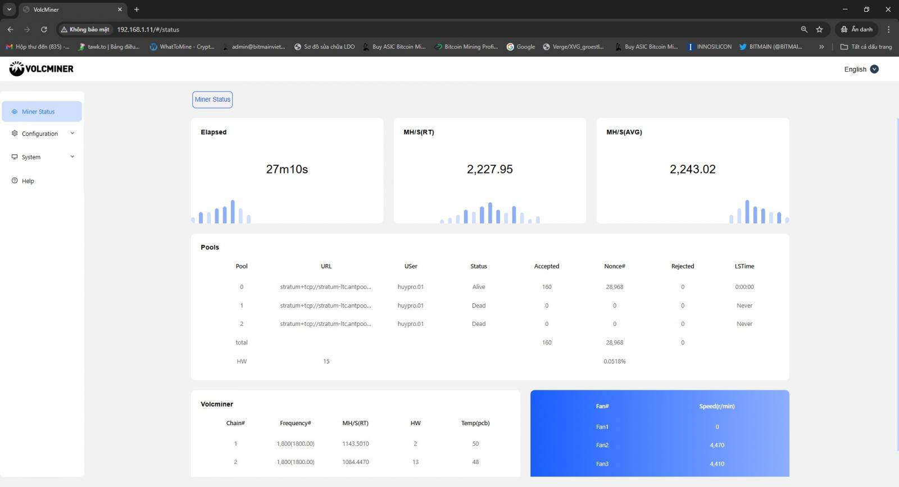Viewport: 899px width, 487px height.
Task: Open the INNOSILICON bookmark
Action: (710, 47)
